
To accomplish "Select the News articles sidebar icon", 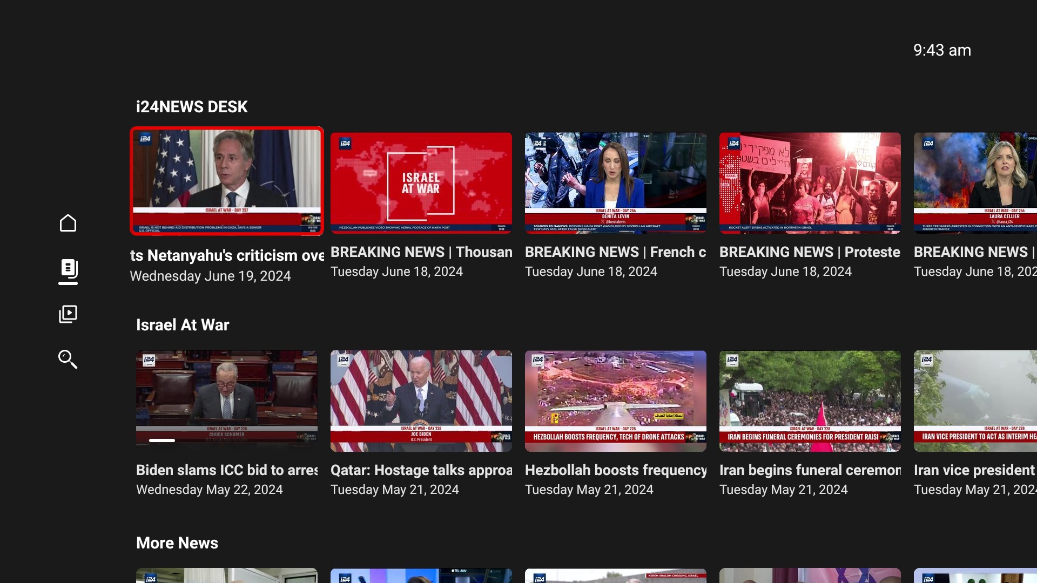I will point(68,269).
